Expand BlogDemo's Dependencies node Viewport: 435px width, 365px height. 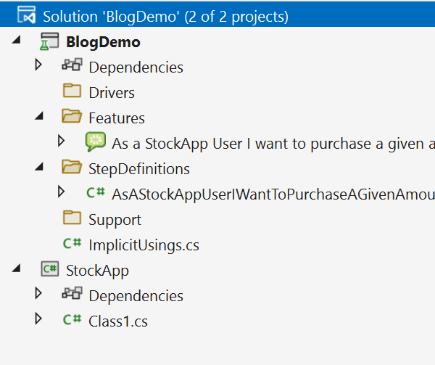(x=39, y=67)
